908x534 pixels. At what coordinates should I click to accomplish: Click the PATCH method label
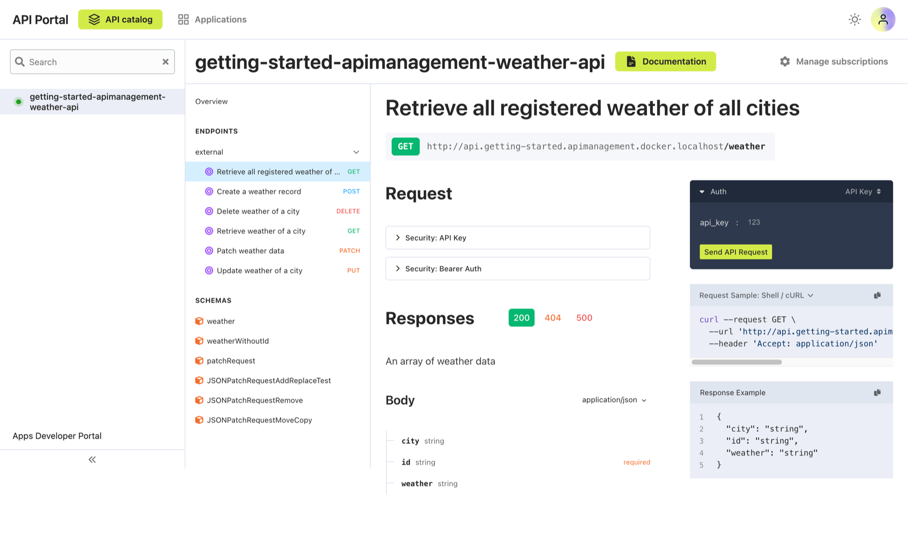point(349,251)
